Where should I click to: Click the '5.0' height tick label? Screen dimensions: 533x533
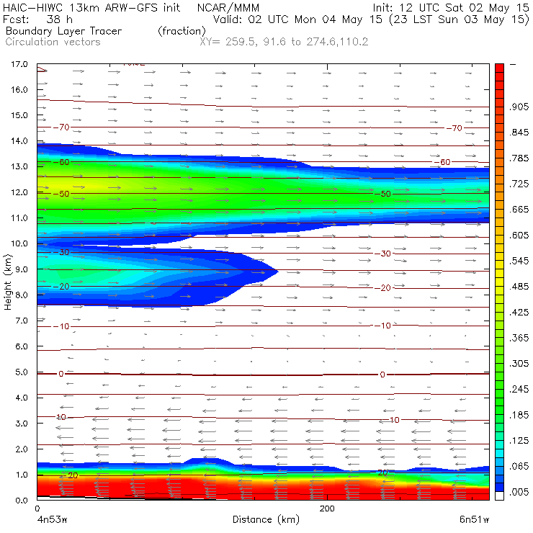point(22,372)
